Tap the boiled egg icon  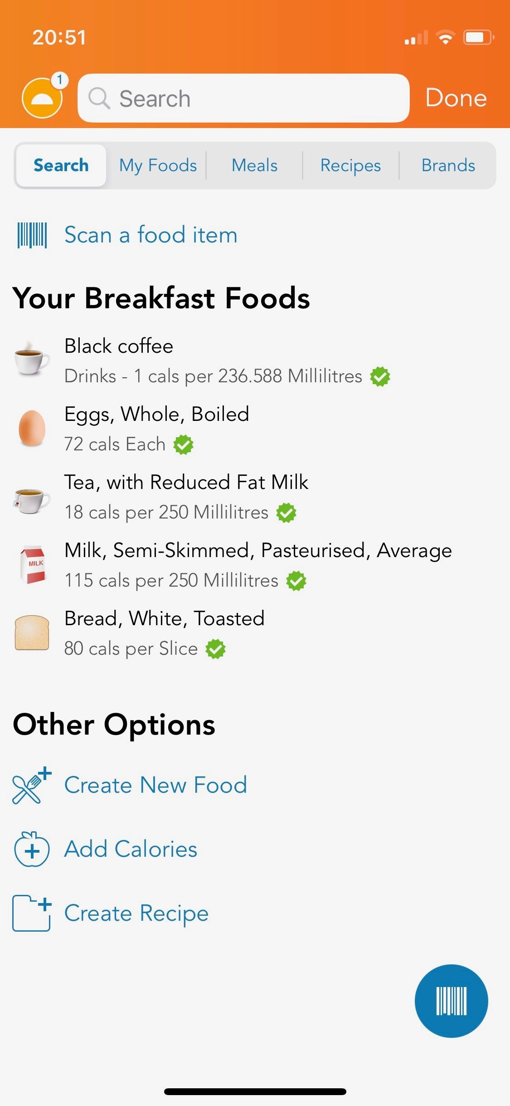(x=32, y=428)
